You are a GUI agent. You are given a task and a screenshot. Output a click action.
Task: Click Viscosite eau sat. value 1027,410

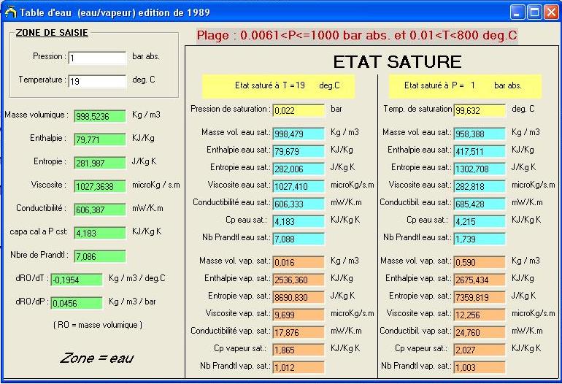pos(299,186)
